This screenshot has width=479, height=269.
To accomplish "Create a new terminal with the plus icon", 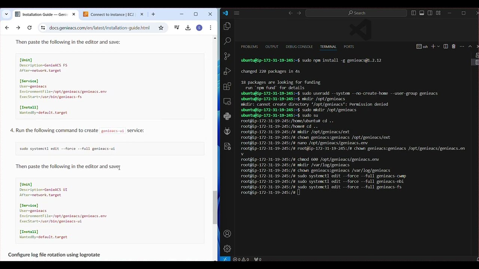I will [x=433, y=46].
